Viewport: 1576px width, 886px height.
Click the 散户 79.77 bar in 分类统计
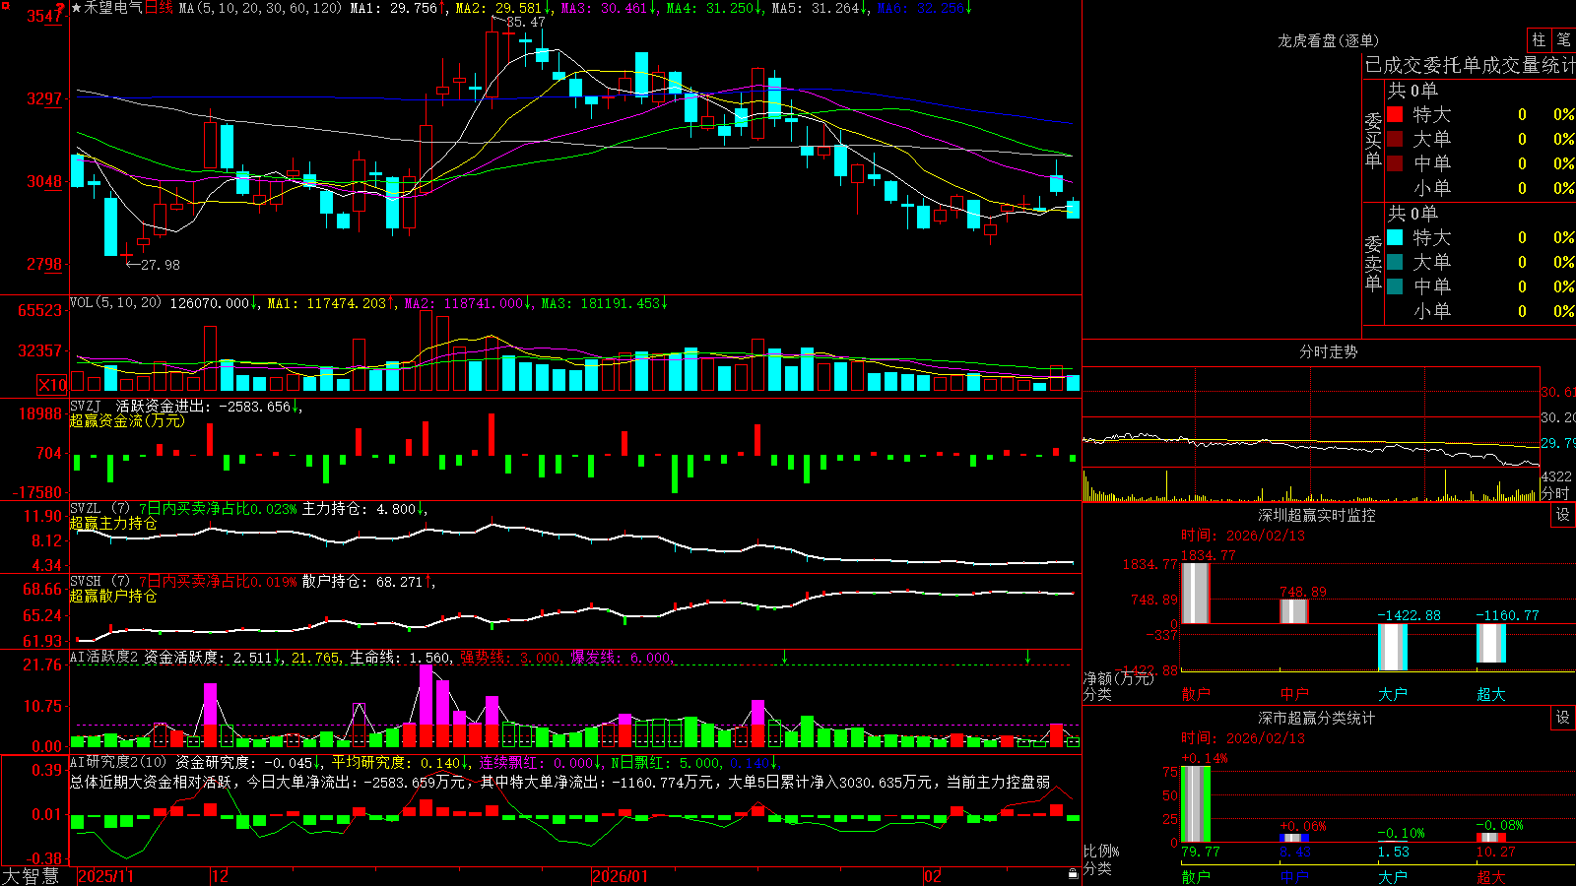[1196, 804]
